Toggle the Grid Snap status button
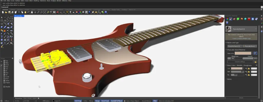The height and width of the screenshot is (102, 263). 78,101
